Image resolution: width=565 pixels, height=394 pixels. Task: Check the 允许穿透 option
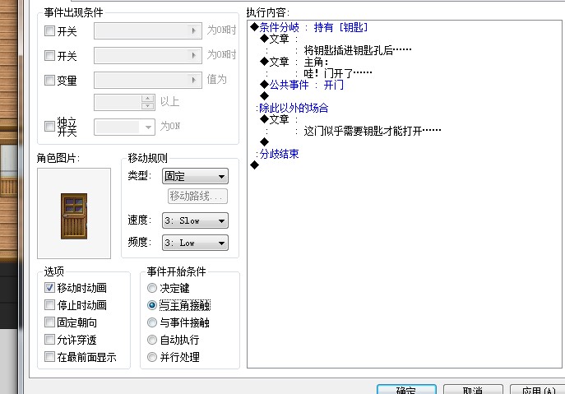49,340
